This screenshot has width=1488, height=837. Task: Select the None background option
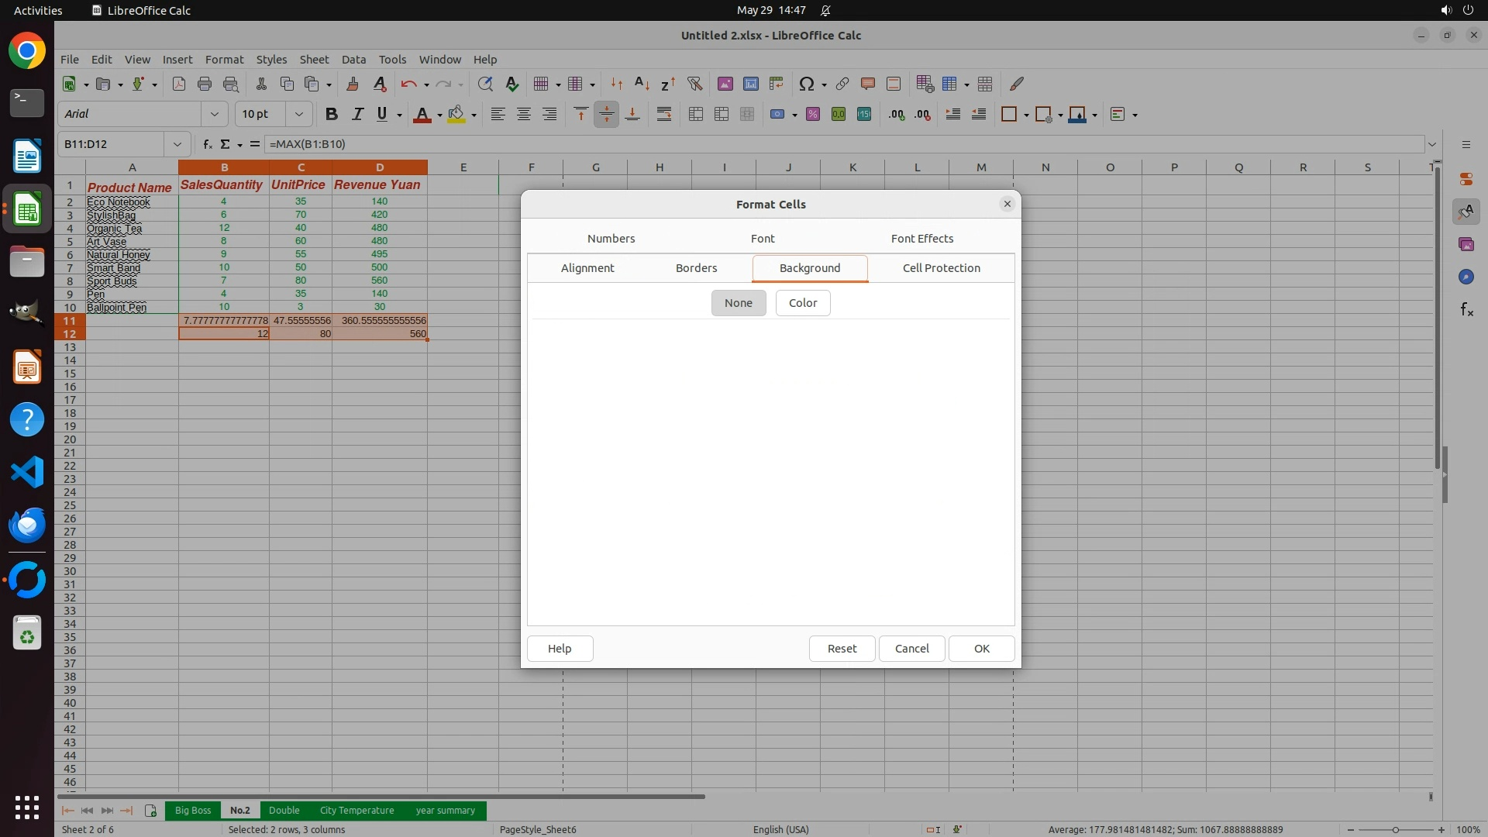(x=738, y=303)
